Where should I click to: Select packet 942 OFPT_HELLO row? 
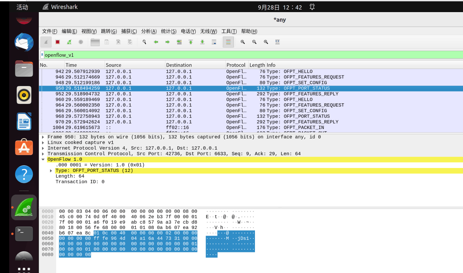(251, 72)
